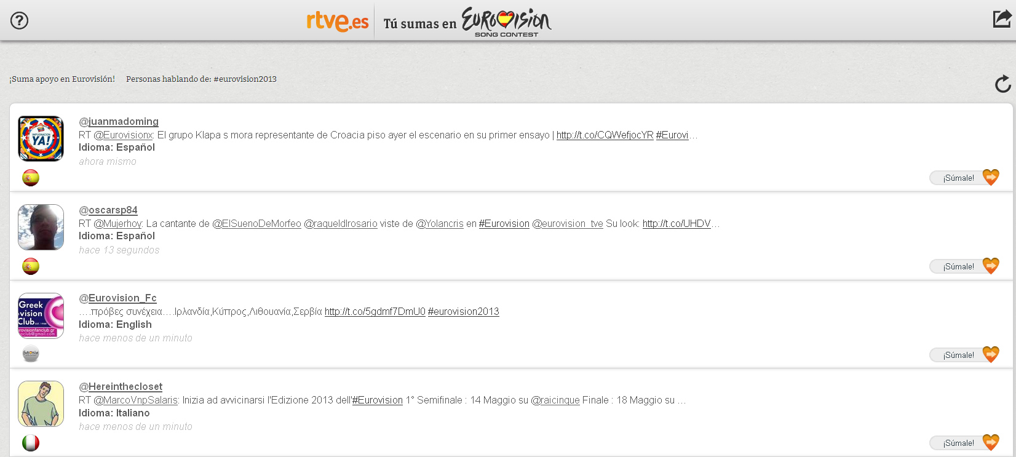This screenshot has height=457, width=1016.
Task: Click the Hereinthecloset cartoon avatar
Action: click(x=41, y=403)
